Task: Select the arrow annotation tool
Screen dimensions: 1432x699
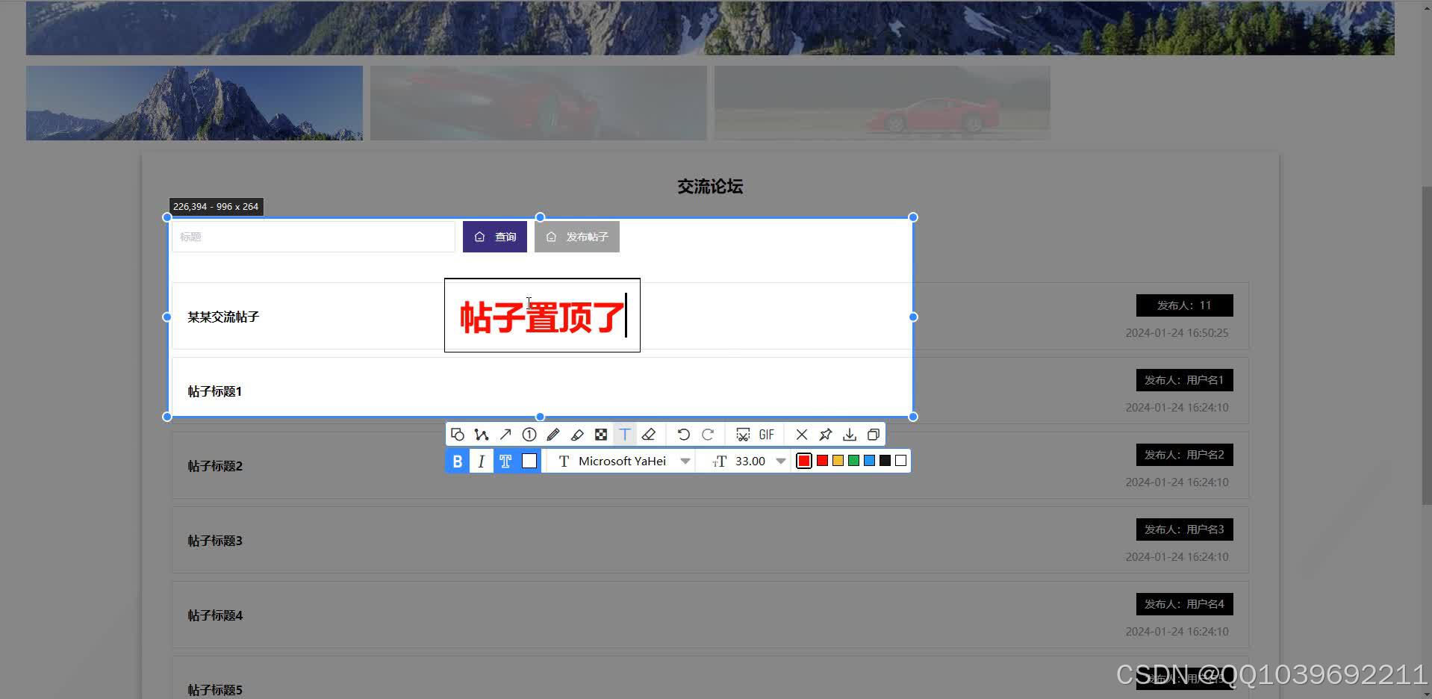Action: click(505, 434)
